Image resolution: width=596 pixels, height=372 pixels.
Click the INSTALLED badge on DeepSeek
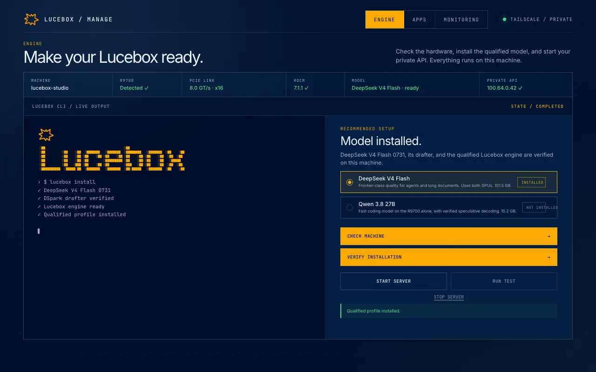tap(532, 182)
